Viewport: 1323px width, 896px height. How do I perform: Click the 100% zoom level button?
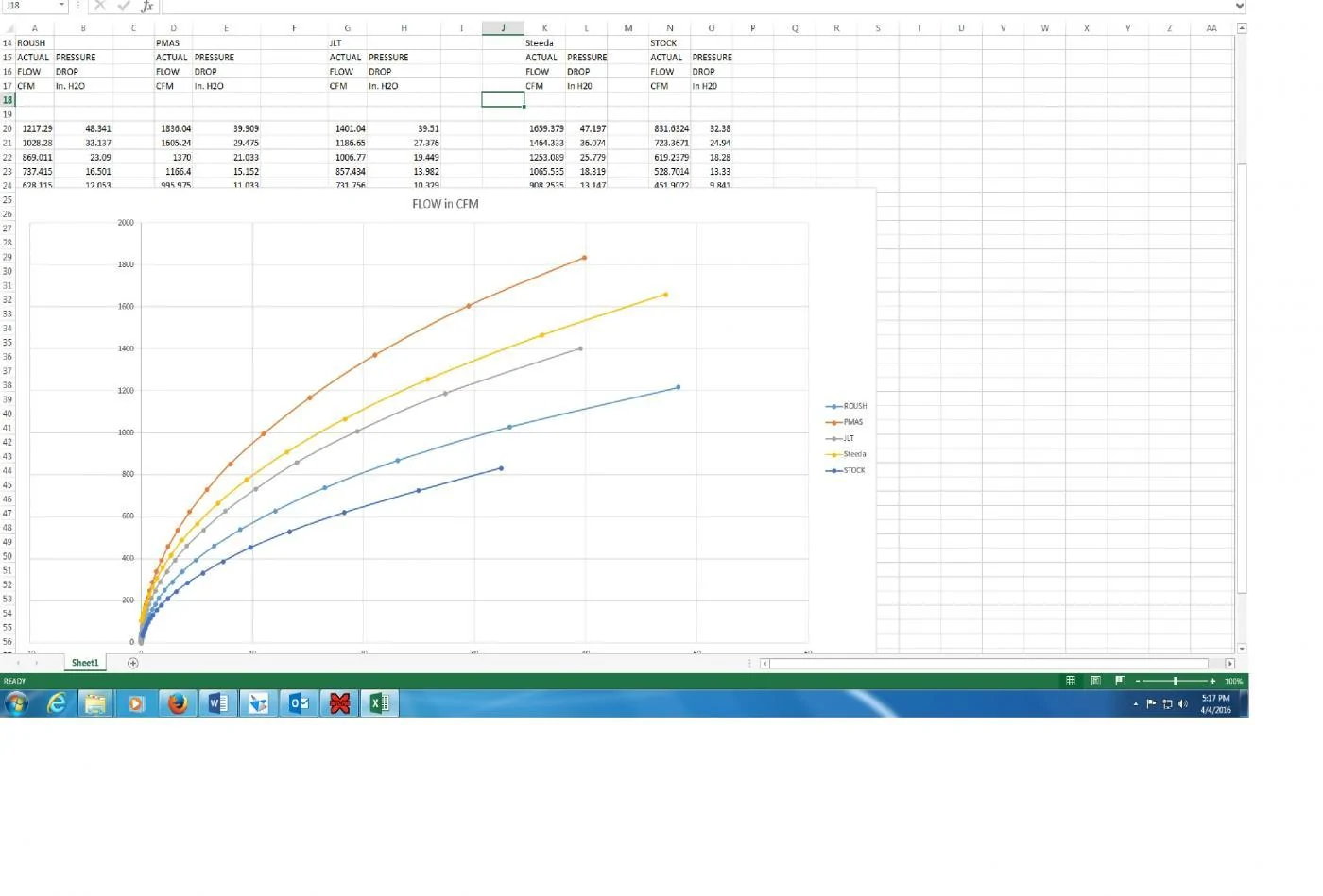point(1233,681)
